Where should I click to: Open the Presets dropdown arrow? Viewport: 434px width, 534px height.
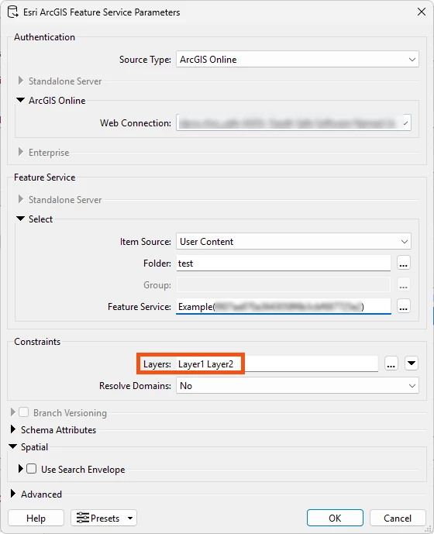[130, 518]
